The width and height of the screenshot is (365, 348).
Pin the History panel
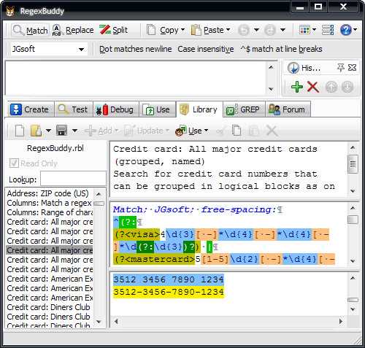coord(341,67)
